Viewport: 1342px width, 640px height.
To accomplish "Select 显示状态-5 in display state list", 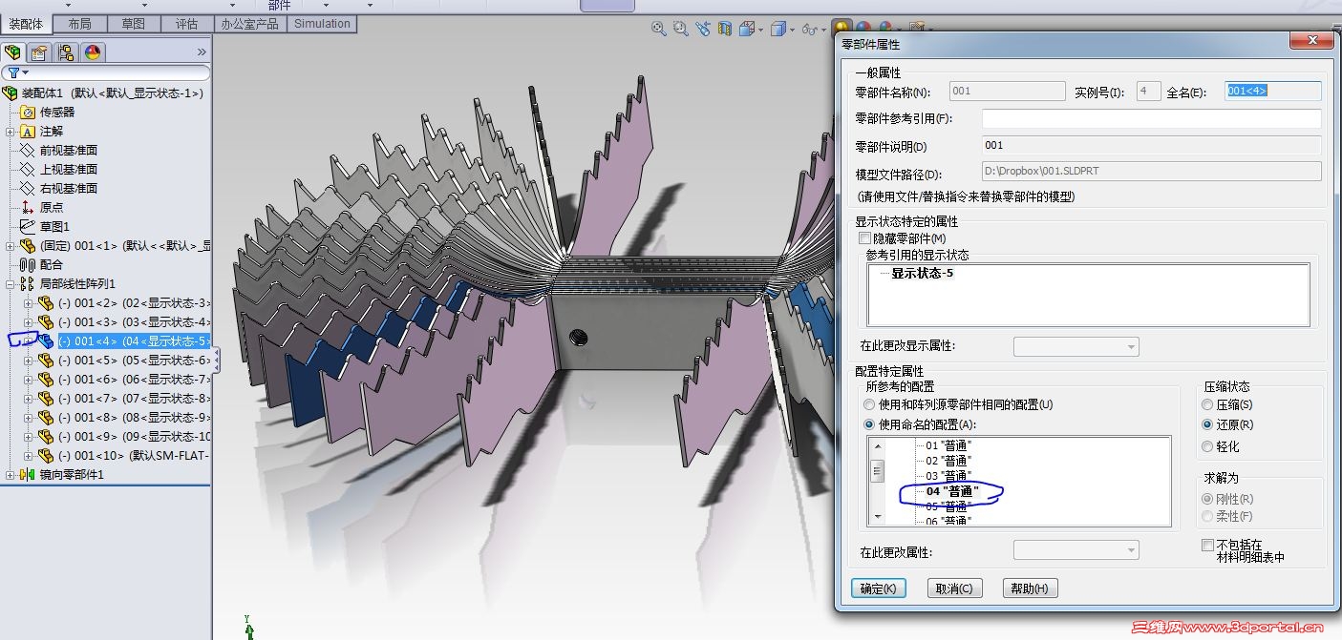I will [922, 273].
